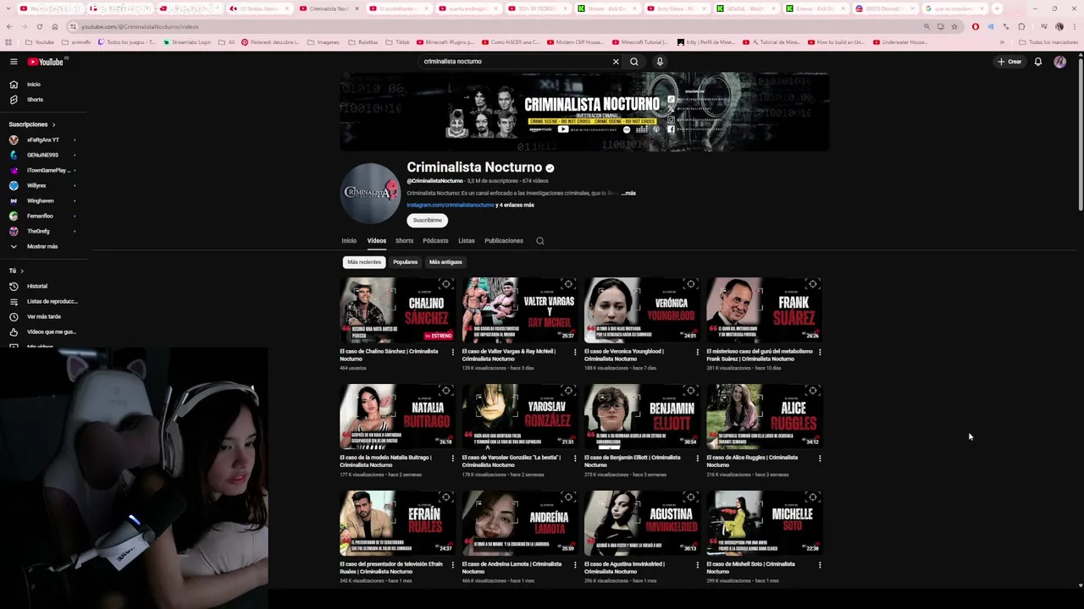Open Todos los marcadores folder
The height and width of the screenshot is (609, 1084).
(1048, 42)
